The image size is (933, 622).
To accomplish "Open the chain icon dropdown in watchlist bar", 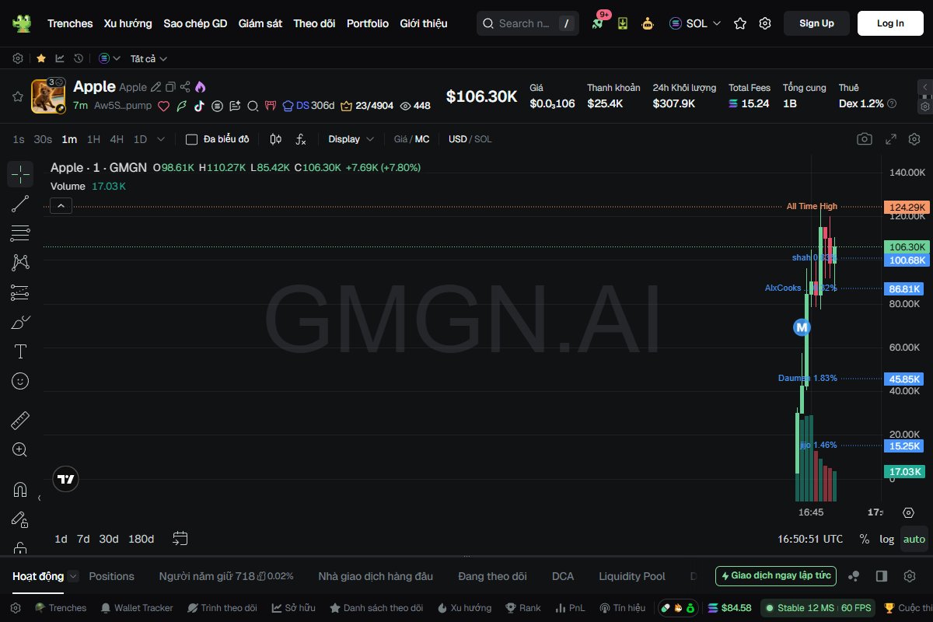I will pyautogui.click(x=110, y=58).
